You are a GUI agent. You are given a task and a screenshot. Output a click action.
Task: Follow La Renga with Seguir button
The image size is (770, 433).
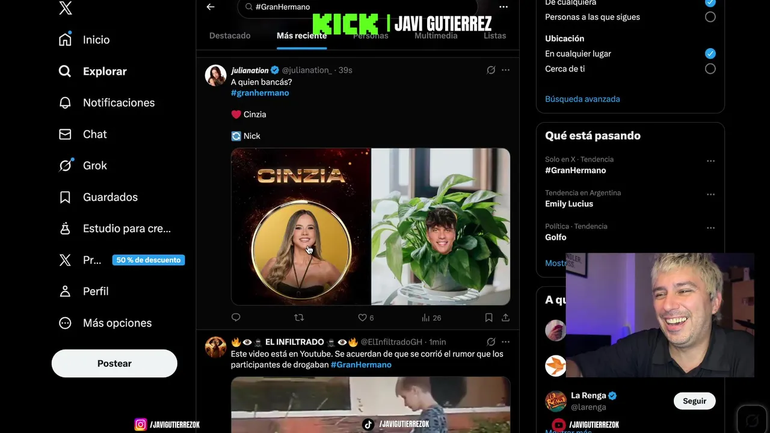pos(695,401)
